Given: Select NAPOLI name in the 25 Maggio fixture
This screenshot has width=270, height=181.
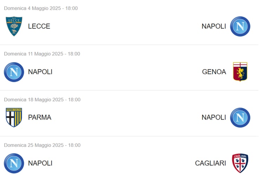Looking at the screenshot, I should pyautogui.click(x=40, y=163).
